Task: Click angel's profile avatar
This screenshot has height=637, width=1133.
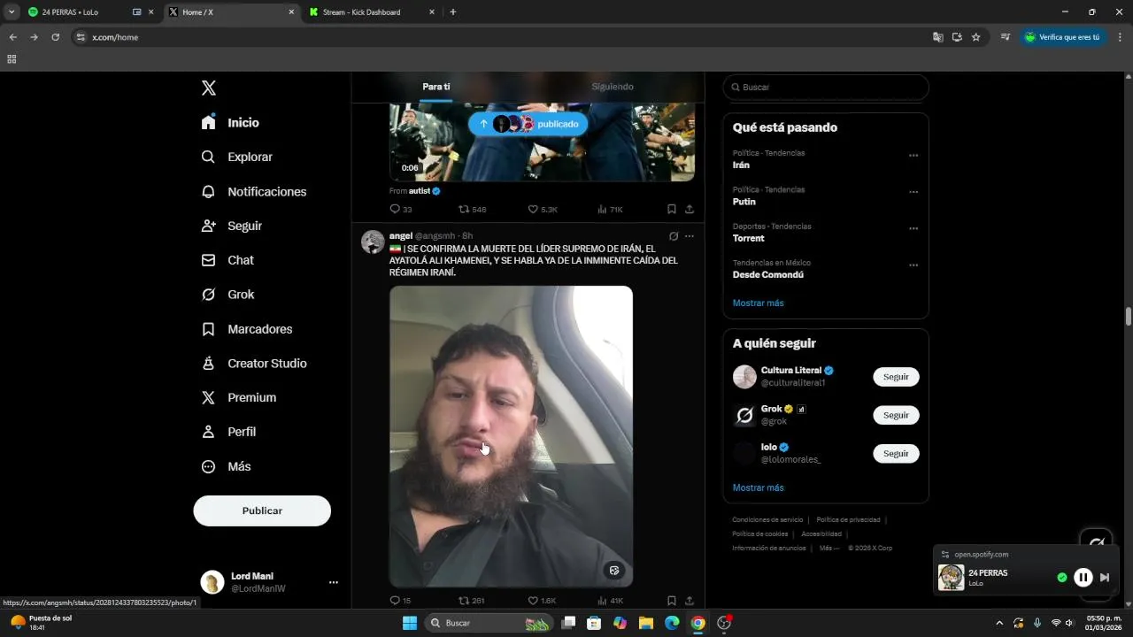Action: [373, 242]
